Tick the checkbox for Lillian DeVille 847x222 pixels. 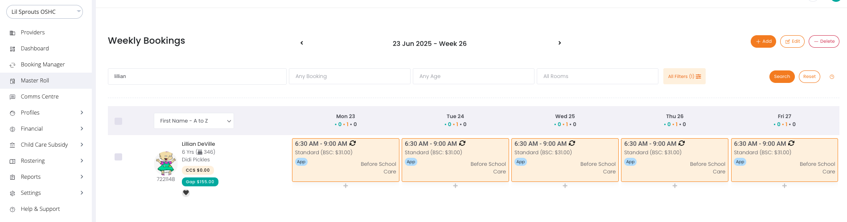click(118, 156)
